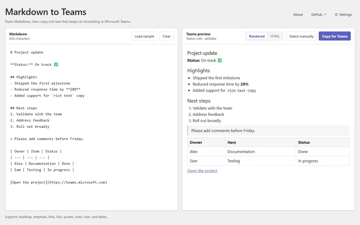Image resolution: width=360 pixels, height=225 pixels.
Task: Click the Load sample button
Action: 144,36
